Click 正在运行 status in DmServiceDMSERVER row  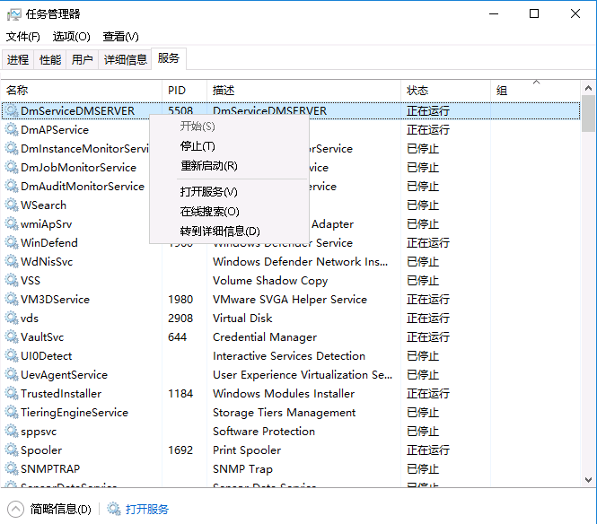point(428,110)
